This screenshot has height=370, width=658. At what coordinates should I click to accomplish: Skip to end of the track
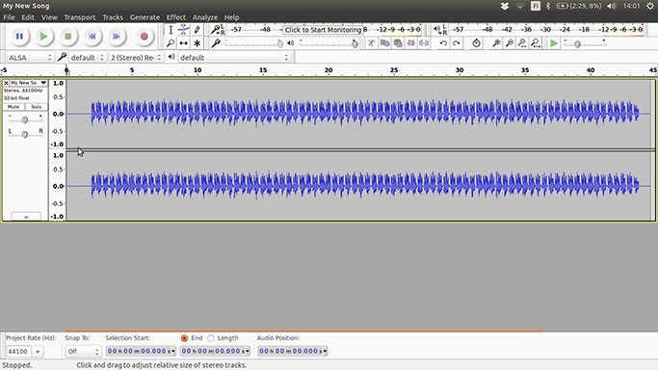tap(117, 37)
